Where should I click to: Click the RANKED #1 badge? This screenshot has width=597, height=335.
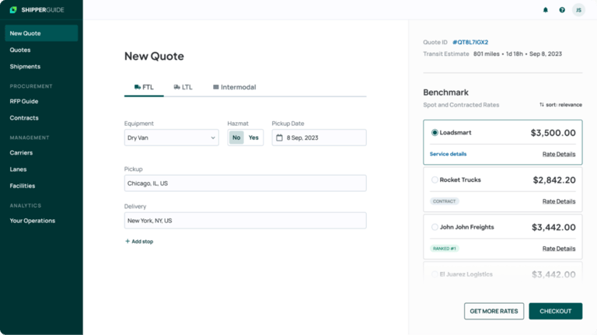[445, 249]
